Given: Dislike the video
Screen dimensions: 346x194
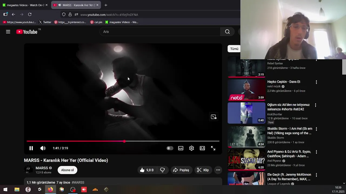Looking at the screenshot, I should point(162,170).
